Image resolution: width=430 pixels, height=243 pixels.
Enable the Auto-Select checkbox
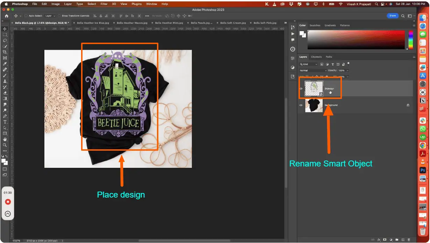click(x=27, y=16)
